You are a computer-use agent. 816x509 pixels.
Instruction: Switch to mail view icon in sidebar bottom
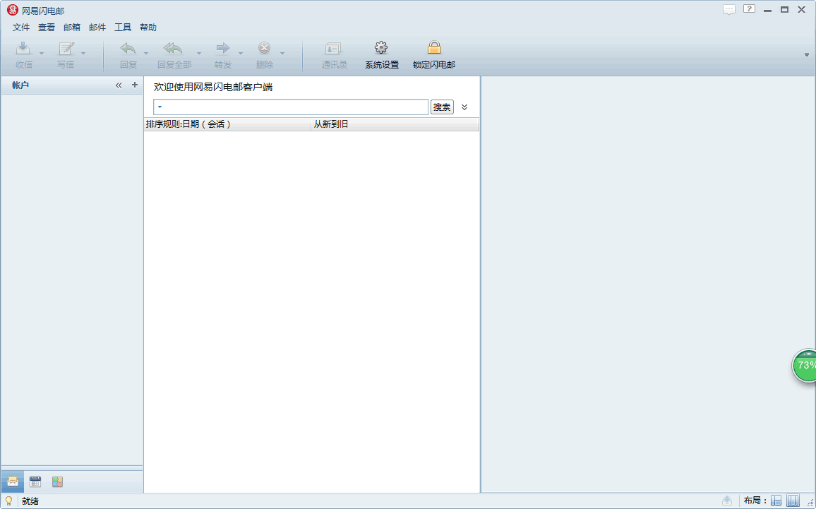coord(13,482)
